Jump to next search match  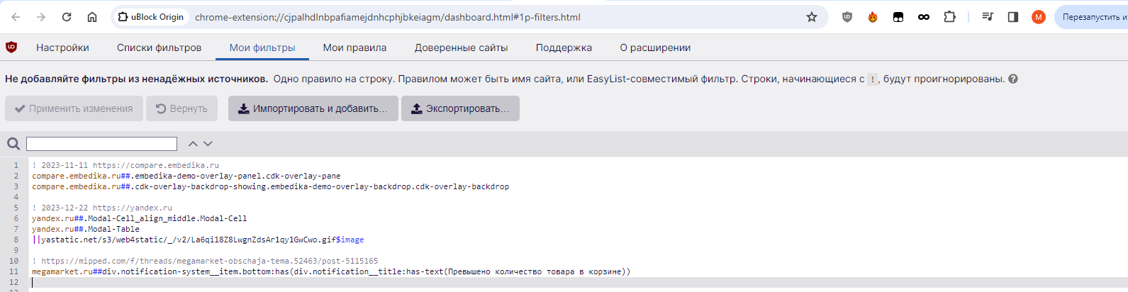208,144
